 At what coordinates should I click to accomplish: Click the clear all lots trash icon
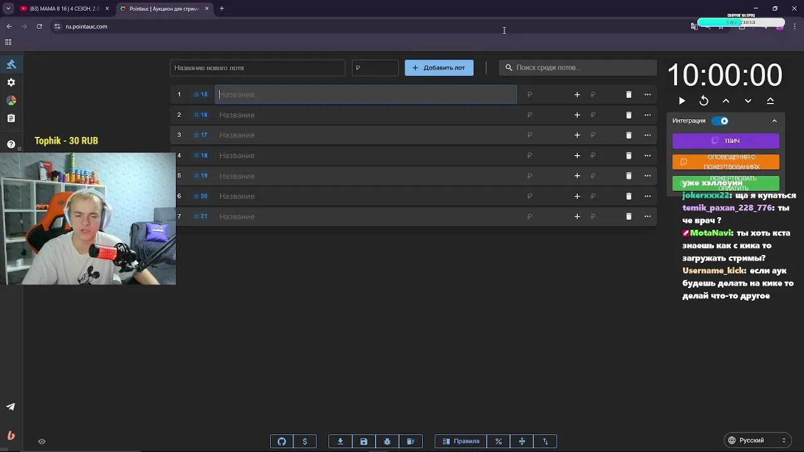click(410, 441)
